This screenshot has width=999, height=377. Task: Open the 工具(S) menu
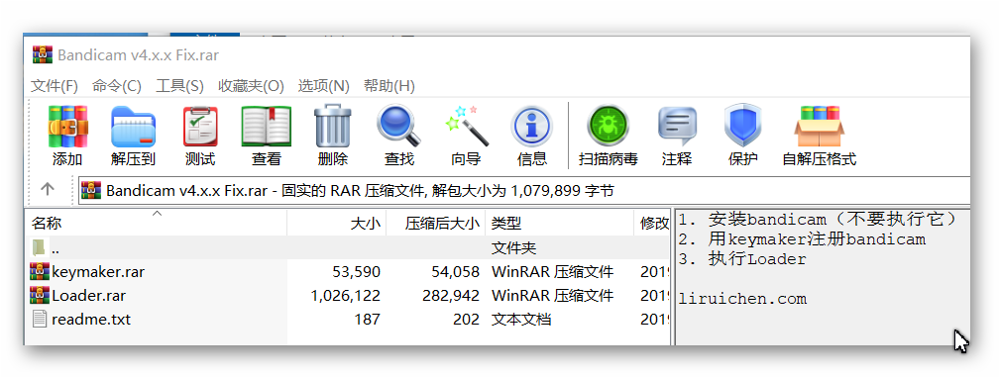(179, 86)
